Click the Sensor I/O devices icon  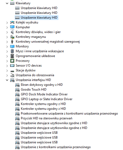[x=12, y=66]
